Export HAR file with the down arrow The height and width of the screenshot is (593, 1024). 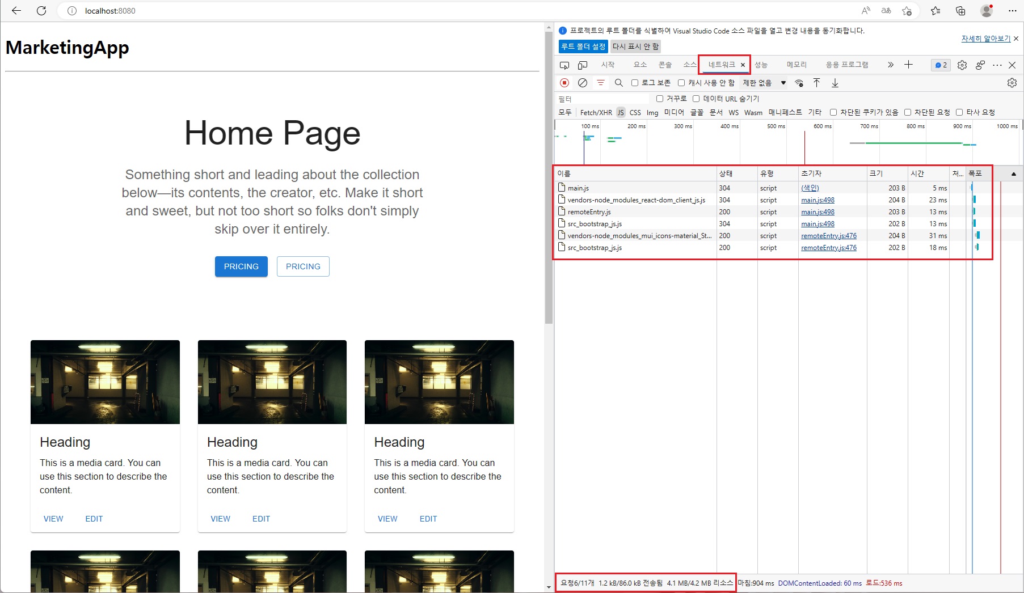835,83
